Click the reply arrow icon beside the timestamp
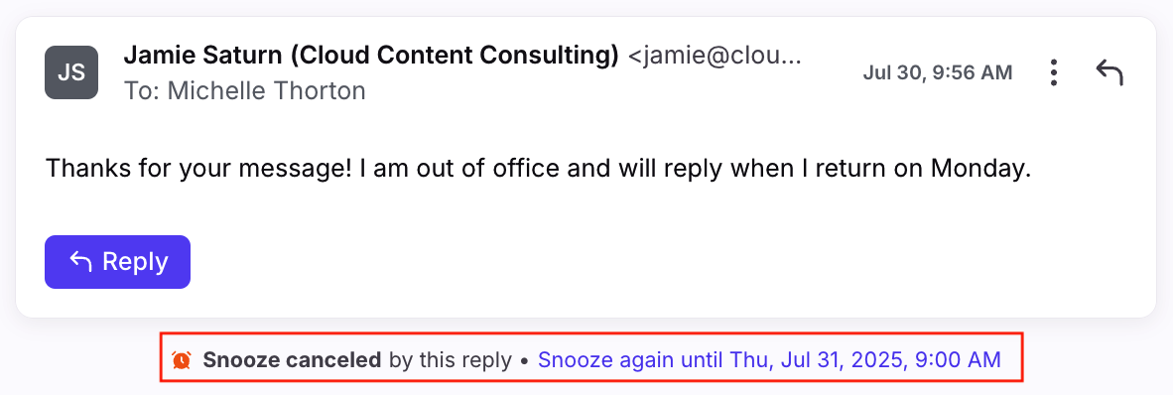The height and width of the screenshot is (395, 1173). click(1109, 72)
